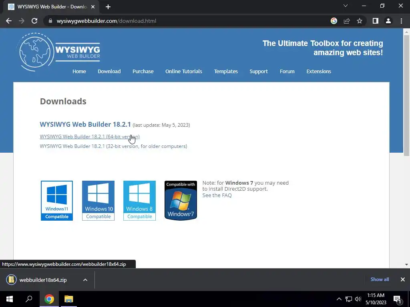Click the Windows 10 Compatible badge
This screenshot has height=307, width=410.
pos(98,201)
